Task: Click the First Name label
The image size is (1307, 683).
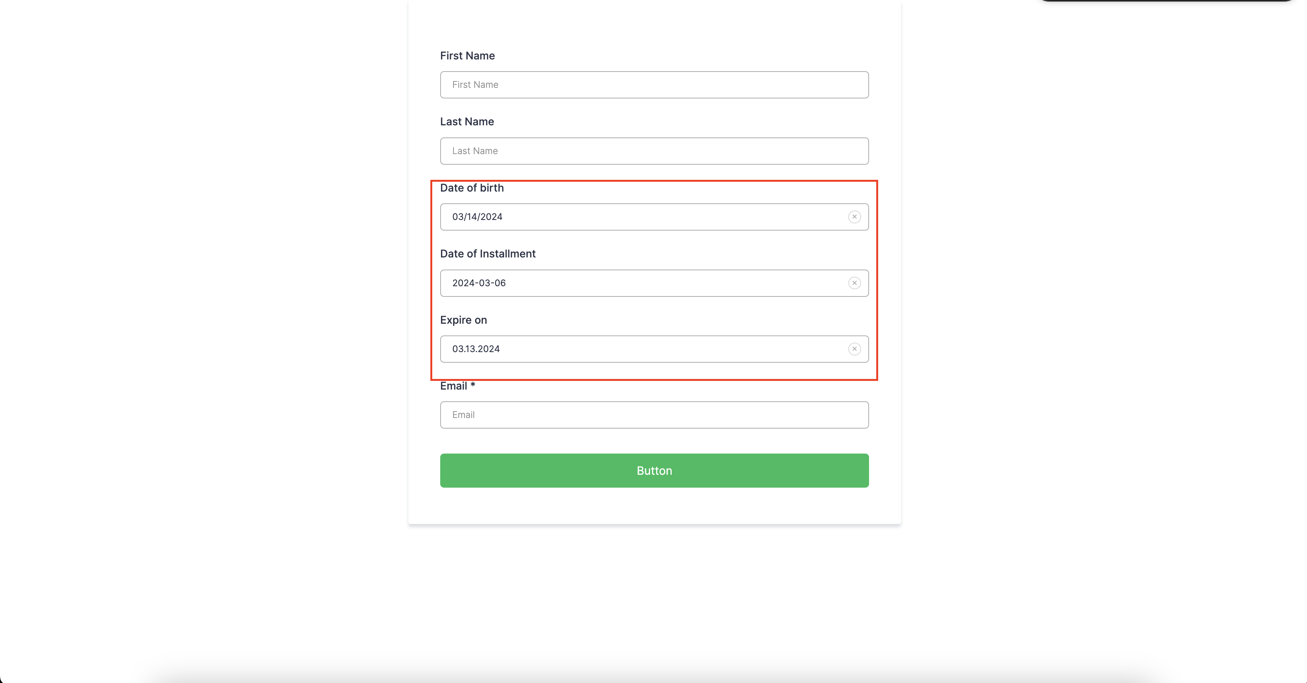Action: [467, 56]
